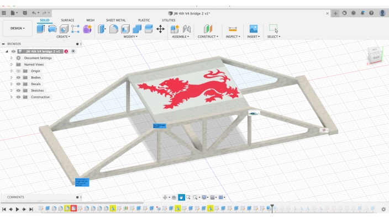This screenshot has height=219, width=389.
Task: Toggle visibility of the Bodies folder
Action: (18, 77)
